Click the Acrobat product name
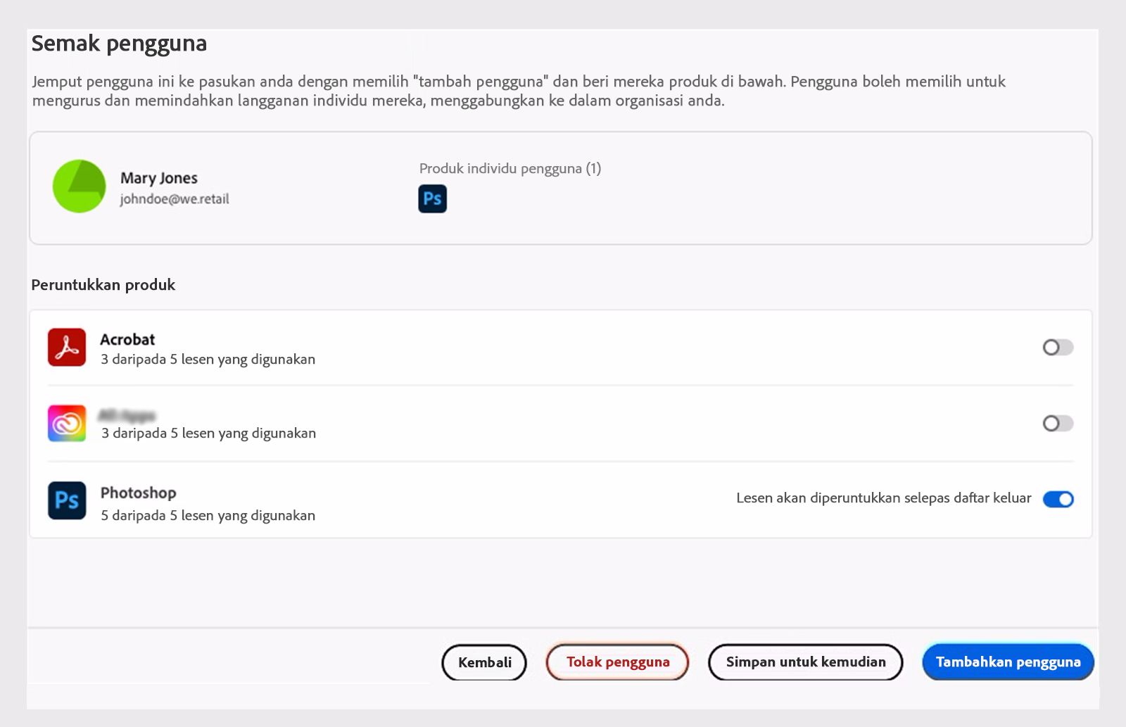The height and width of the screenshot is (727, 1126). point(127,339)
